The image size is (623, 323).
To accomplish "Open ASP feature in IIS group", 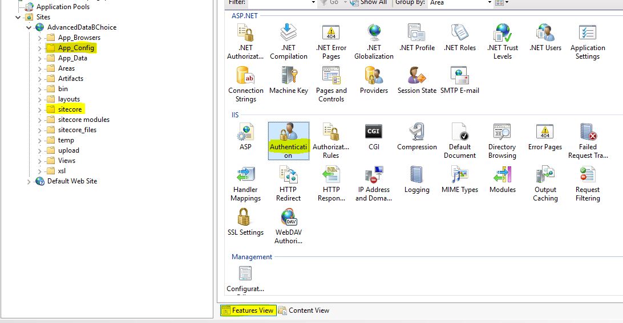I will 245,137.
